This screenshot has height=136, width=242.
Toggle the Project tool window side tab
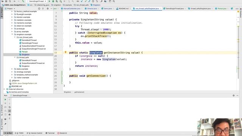pos(2,13)
